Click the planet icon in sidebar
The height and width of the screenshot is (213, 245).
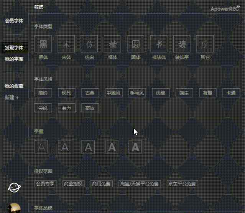(x=14, y=188)
